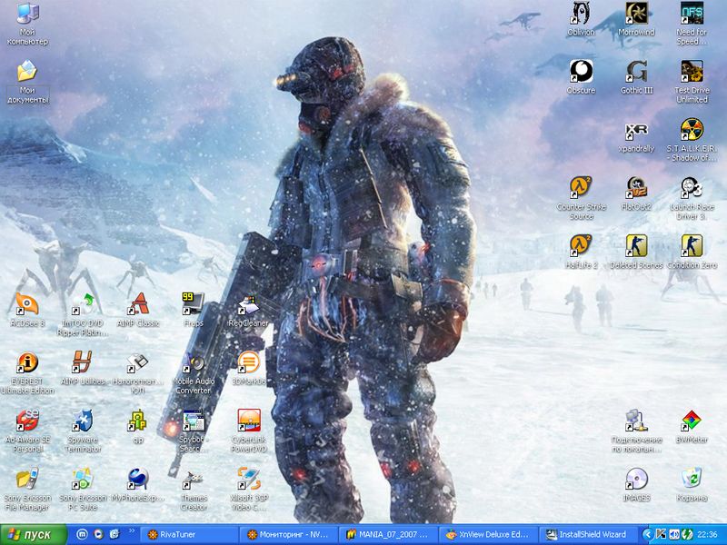Click the Need for Speed shortcut

click(x=692, y=13)
